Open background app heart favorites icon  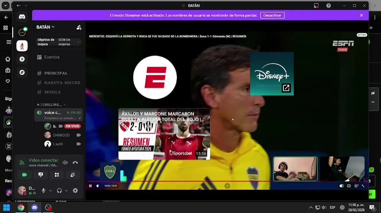click(8, 81)
